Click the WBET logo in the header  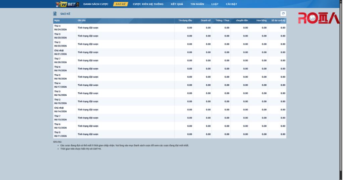pyautogui.click(x=67, y=4)
